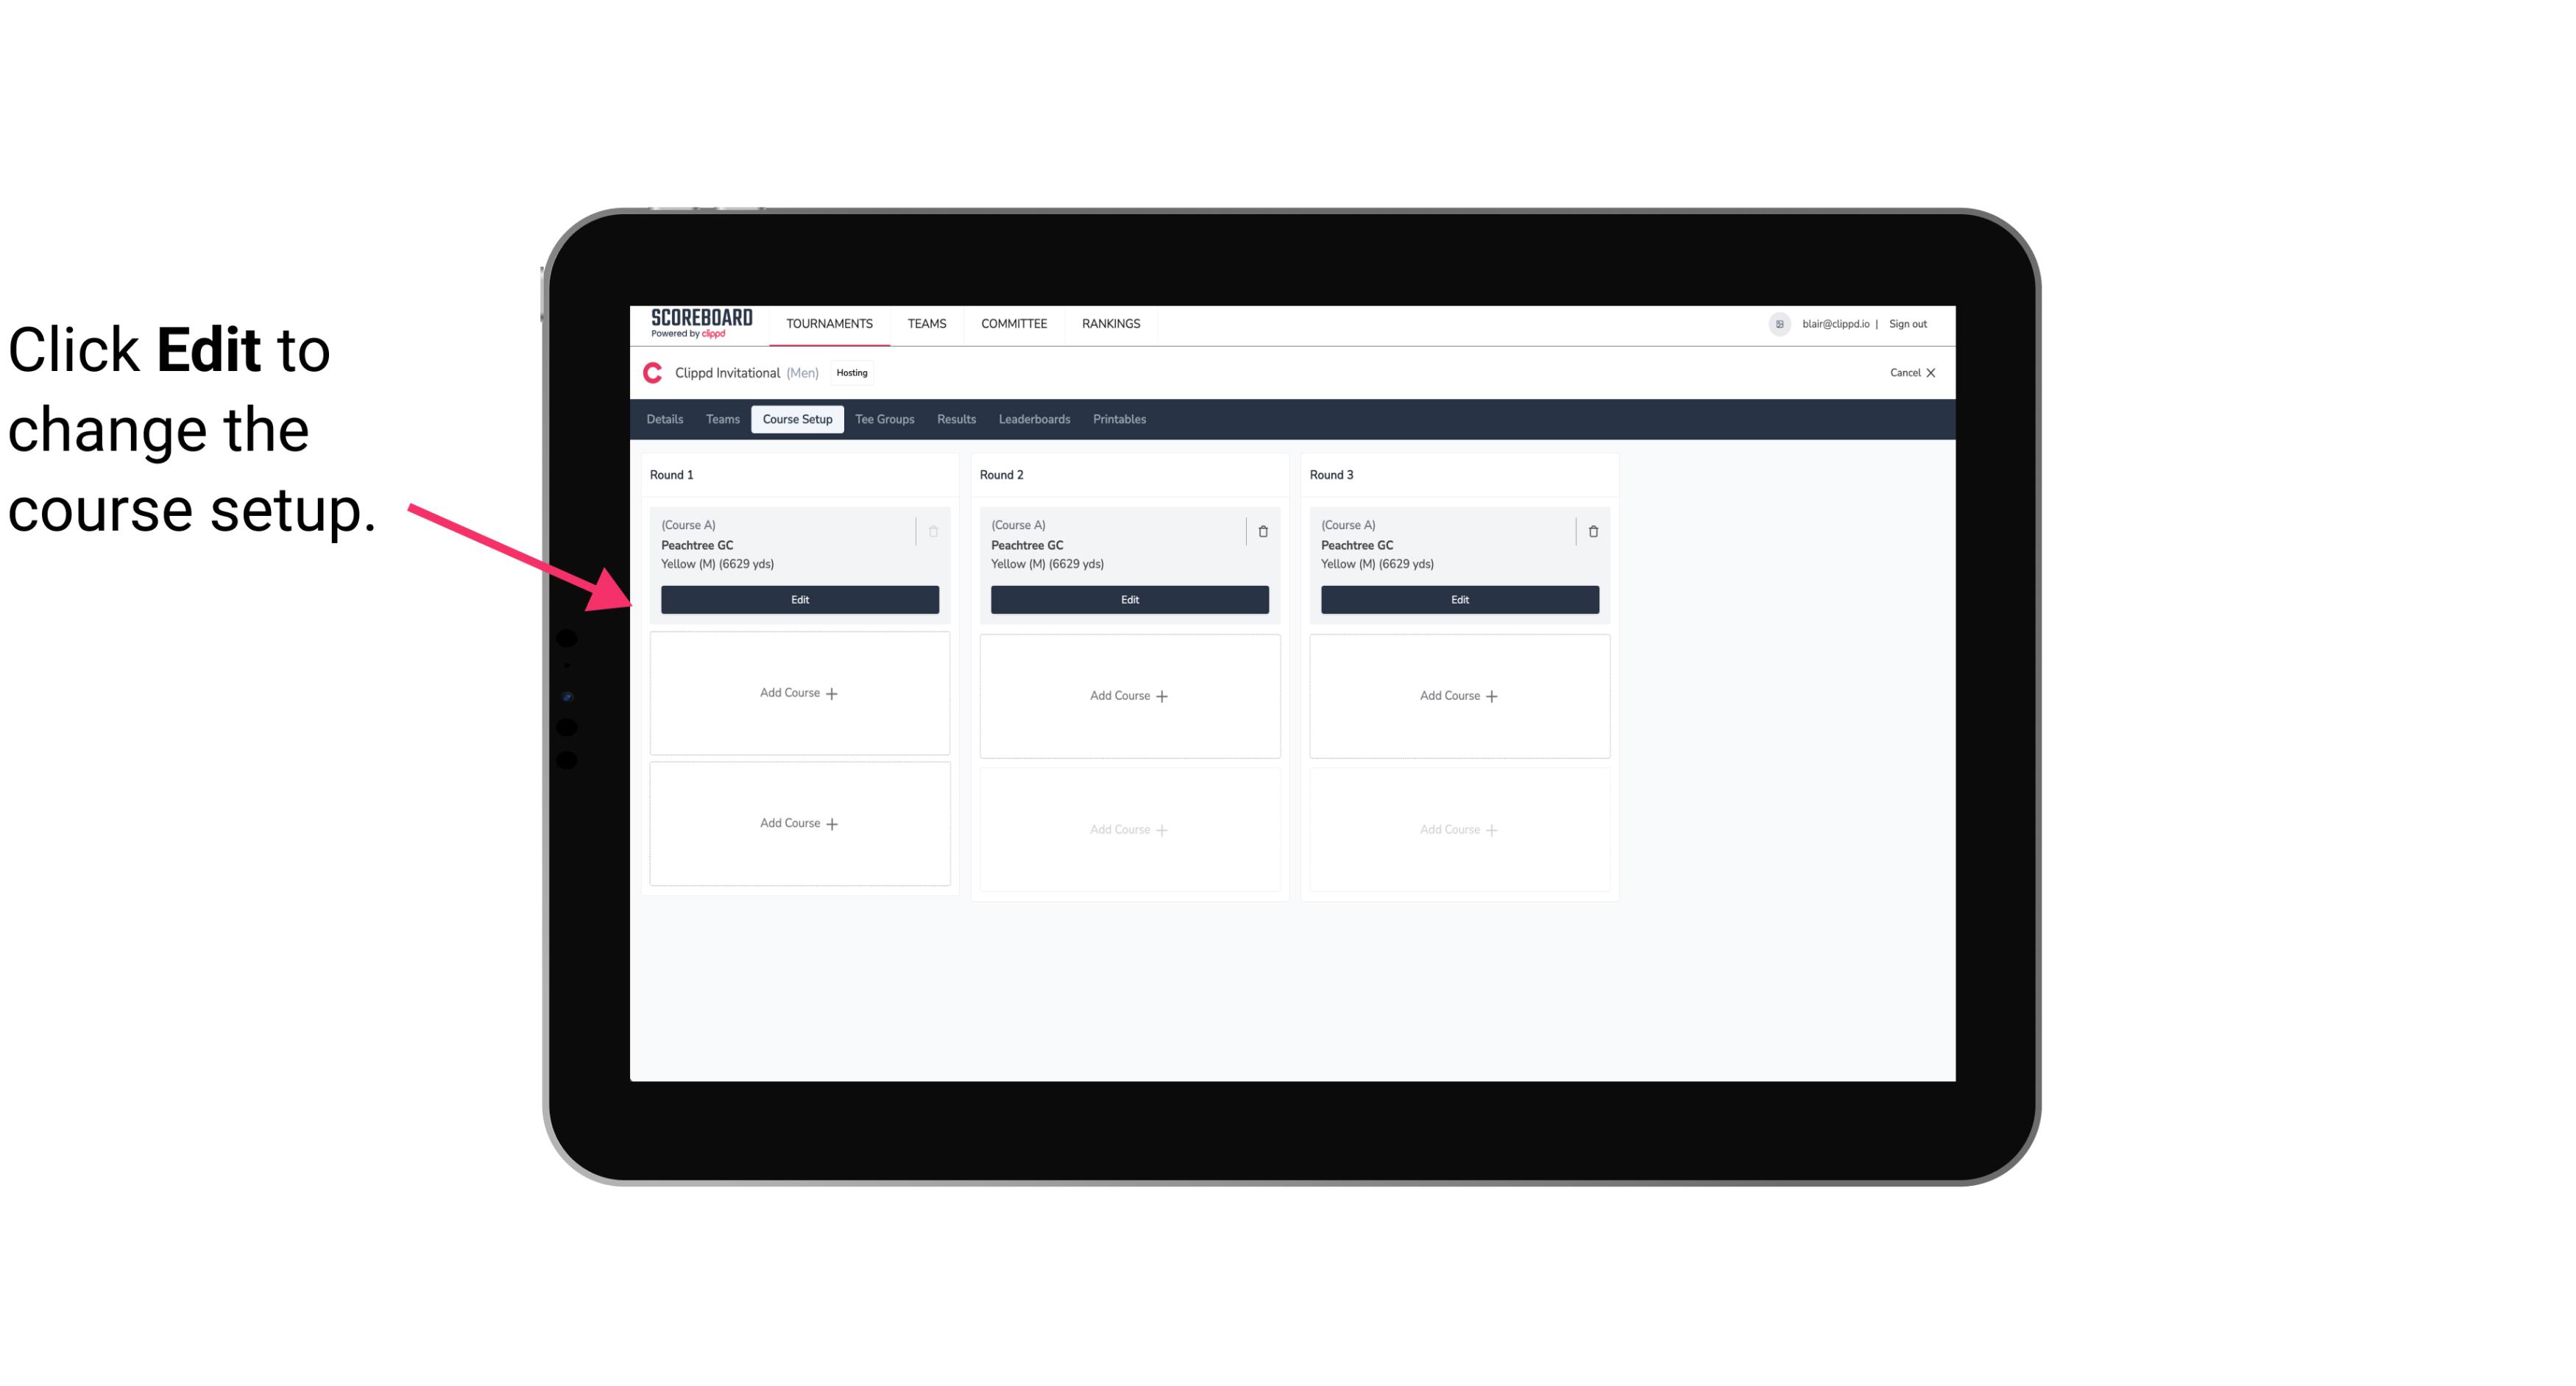Viewport: 2576px width, 1386px height.
Task: Click Edit button for Round 2 course
Action: [x=1129, y=599]
